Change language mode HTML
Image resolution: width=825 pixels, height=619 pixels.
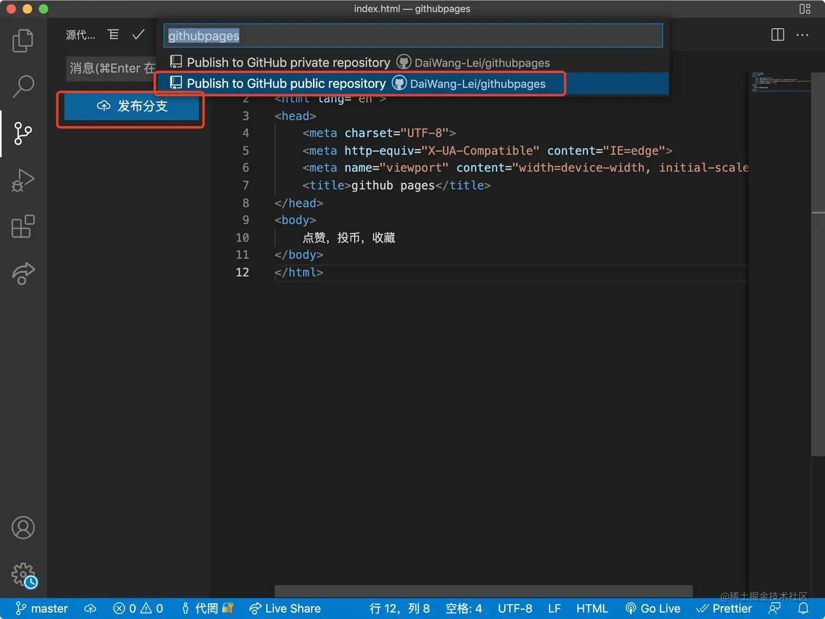coord(592,609)
